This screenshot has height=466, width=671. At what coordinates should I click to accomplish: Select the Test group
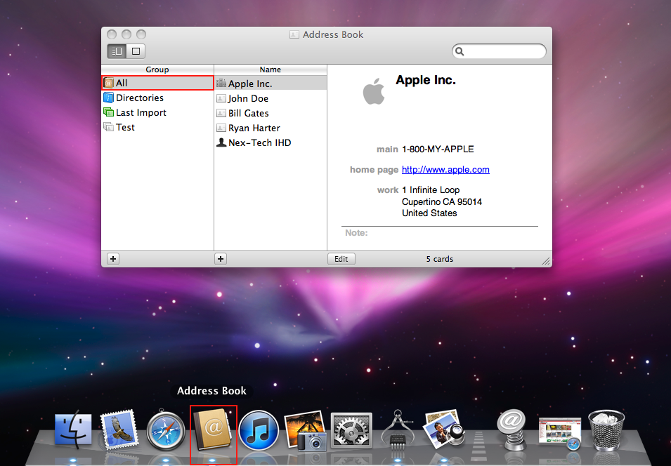(x=157, y=128)
